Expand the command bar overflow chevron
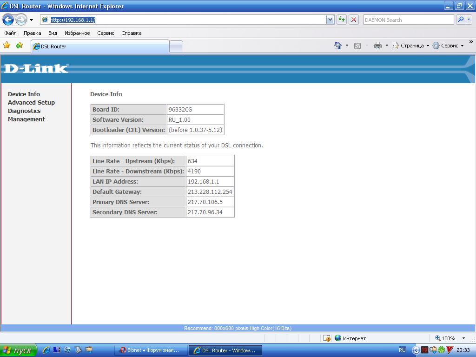Screen dimensions: 476x357 [x=471, y=41]
